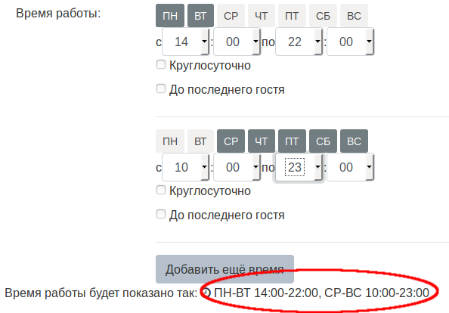Deselect СБ day in second schedule row
449x313 pixels.
tap(323, 141)
